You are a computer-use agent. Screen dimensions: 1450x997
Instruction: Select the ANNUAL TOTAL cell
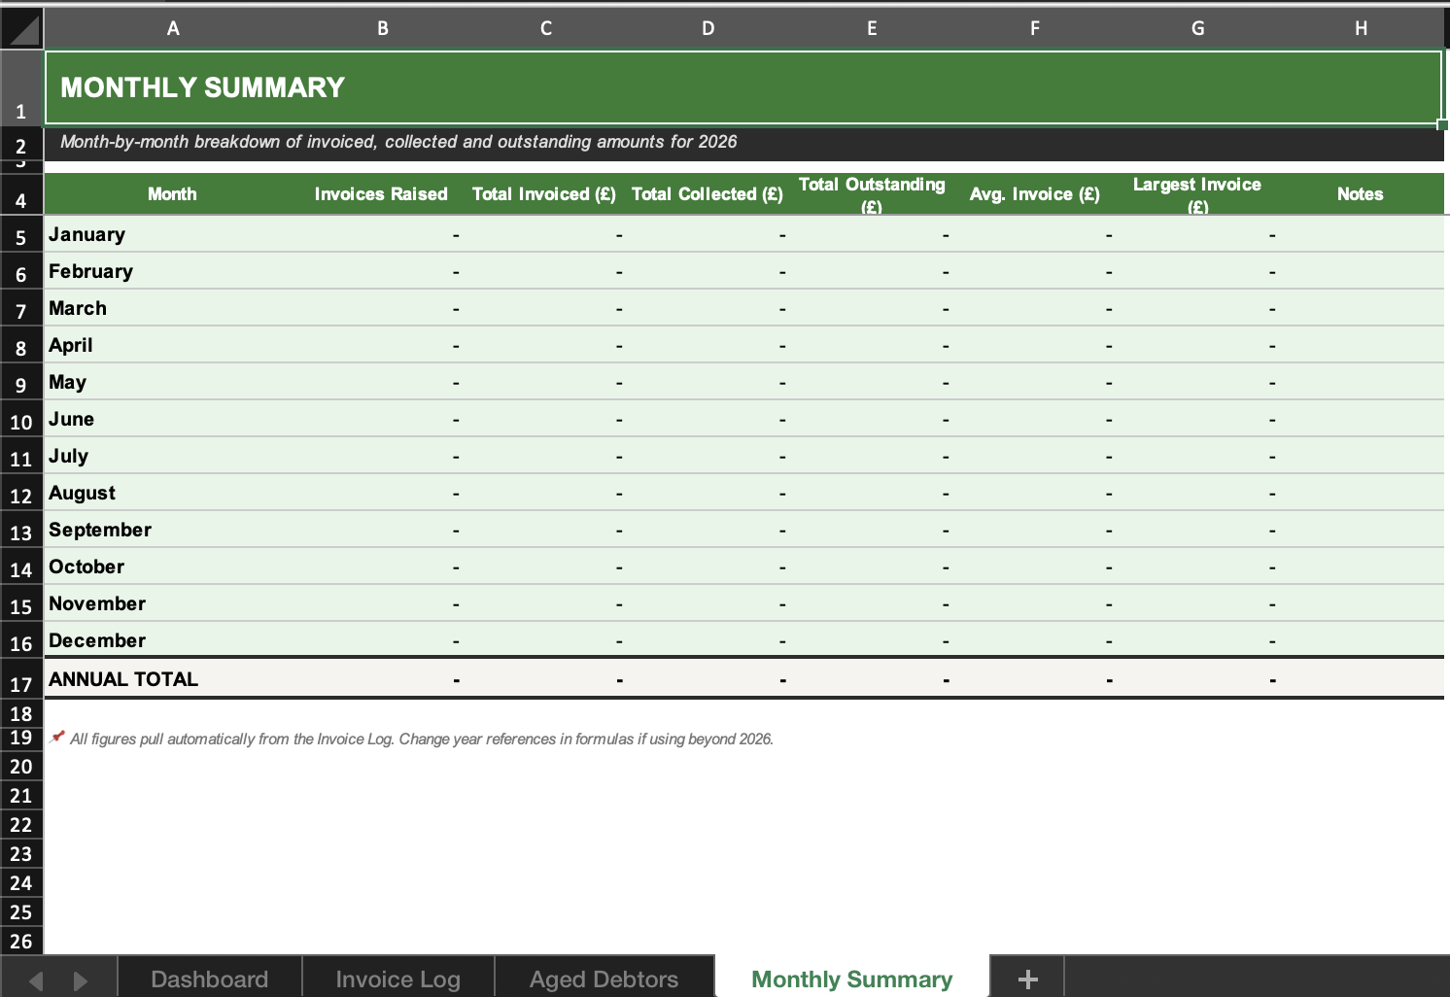pos(173,678)
